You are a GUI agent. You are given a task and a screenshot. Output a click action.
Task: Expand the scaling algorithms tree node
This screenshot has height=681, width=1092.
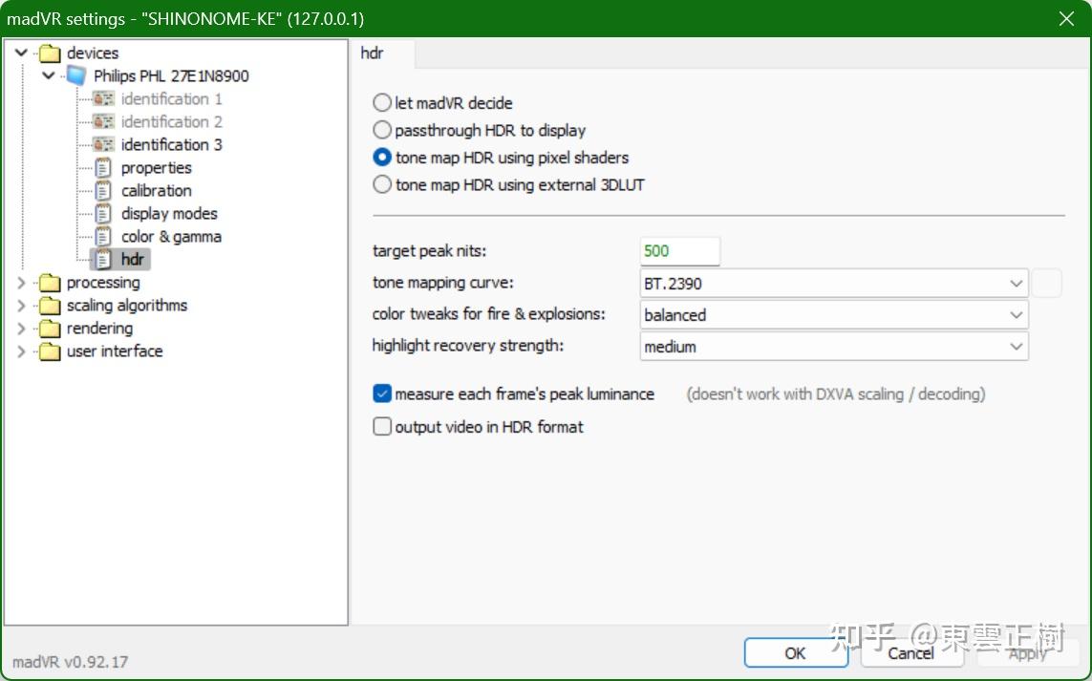point(22,306)
